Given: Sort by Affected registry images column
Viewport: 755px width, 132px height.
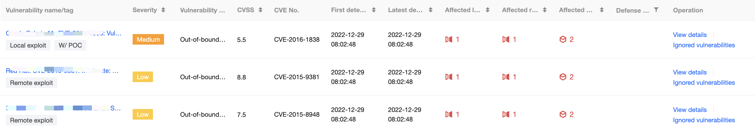Looking at the screenshot, I should tap(544, 10).
